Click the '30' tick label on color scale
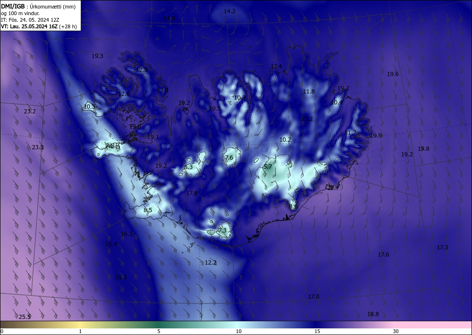472x335 pixels. 396,332
